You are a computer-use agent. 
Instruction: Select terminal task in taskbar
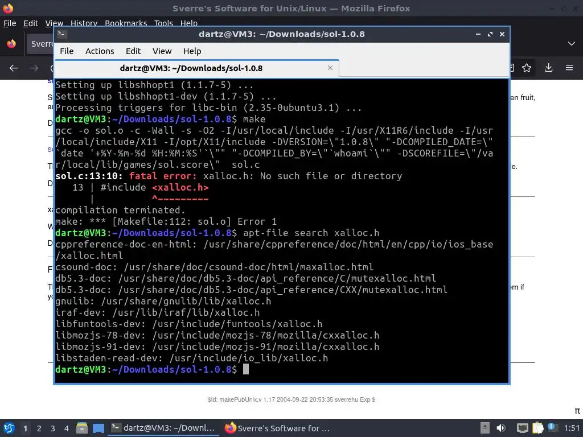pos(163,428)
